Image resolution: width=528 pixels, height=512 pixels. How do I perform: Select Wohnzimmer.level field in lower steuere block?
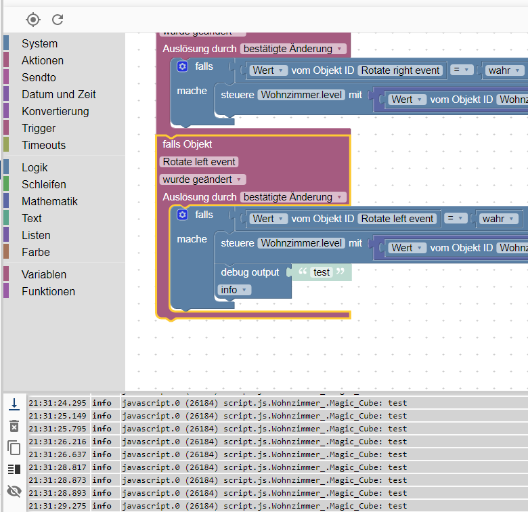click(301, 243)
